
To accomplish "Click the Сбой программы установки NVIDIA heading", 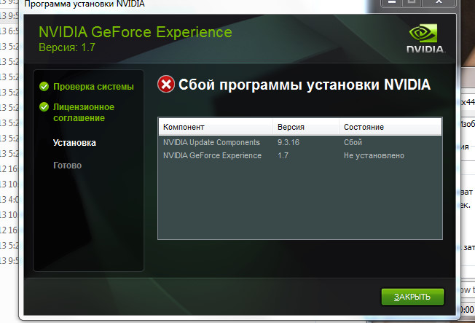I will point(304,85).
